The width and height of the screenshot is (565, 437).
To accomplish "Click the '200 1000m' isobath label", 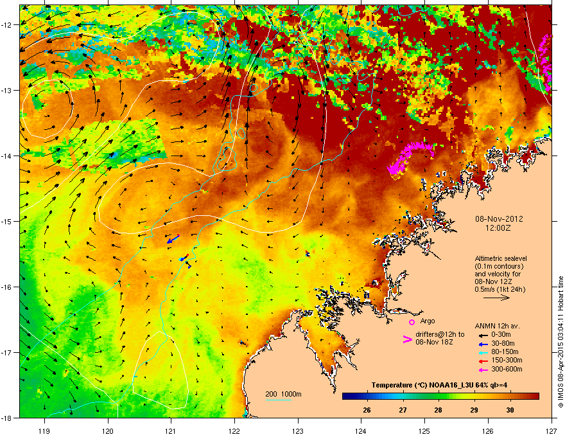I will click(x=283, y=394).
